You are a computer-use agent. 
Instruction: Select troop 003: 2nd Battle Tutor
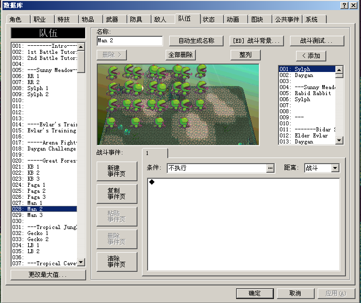44,58
